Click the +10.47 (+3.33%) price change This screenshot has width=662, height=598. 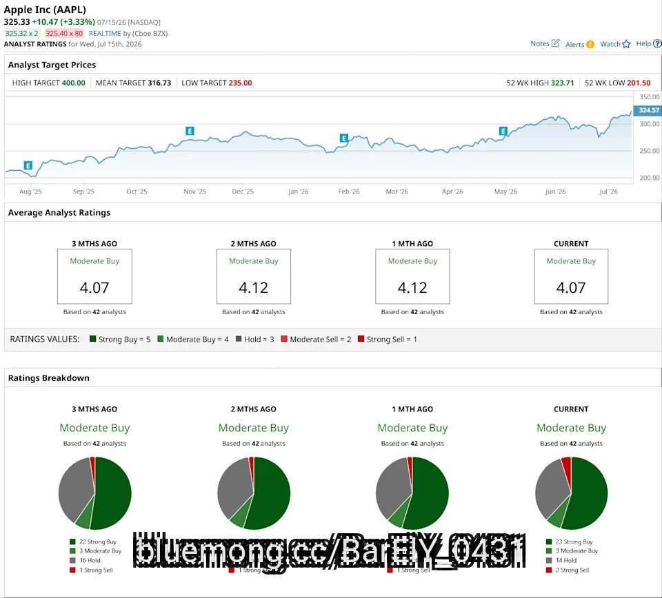point(63,22)
